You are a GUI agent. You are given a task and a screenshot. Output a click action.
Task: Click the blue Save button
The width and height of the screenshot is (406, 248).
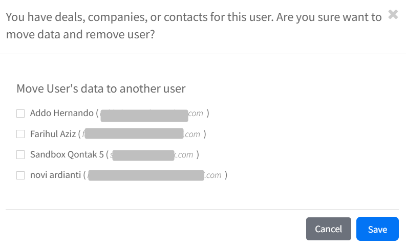tap(377, 229)
